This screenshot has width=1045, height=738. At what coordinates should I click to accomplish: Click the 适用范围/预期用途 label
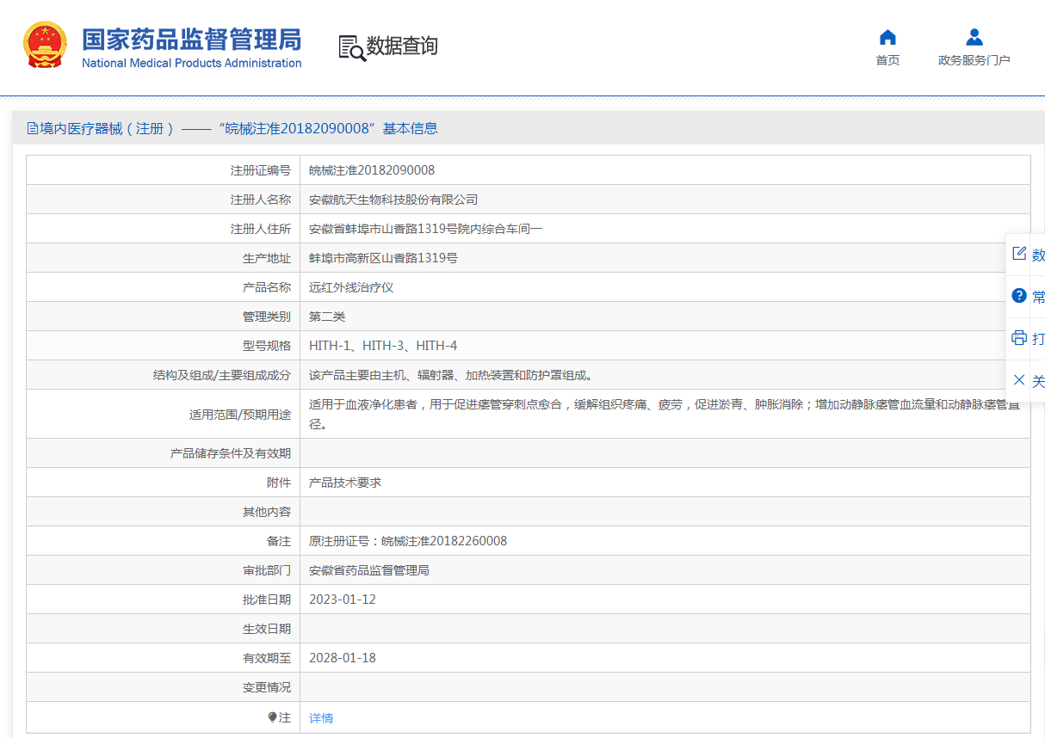coord(240,415)
